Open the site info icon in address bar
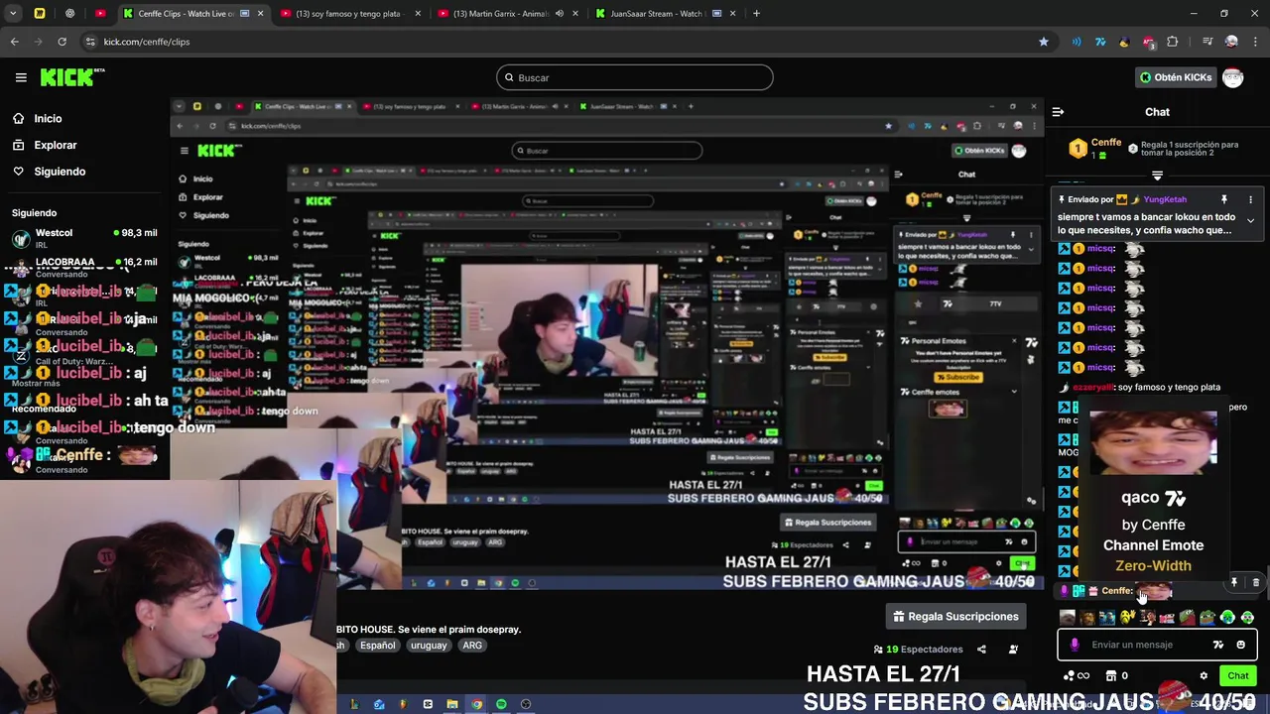Screen dimensions: 1270x714 91,42
